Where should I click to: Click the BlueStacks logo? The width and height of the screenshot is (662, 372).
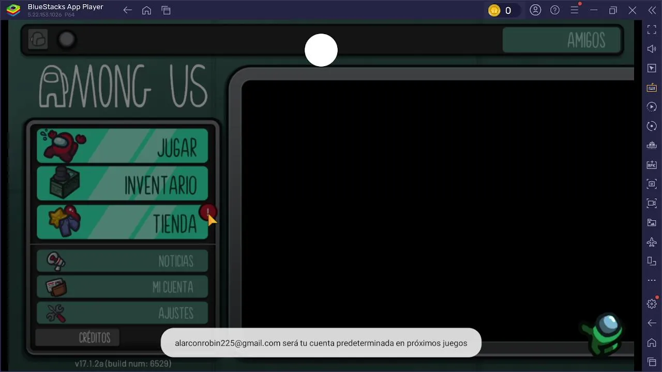pos(13,10)
